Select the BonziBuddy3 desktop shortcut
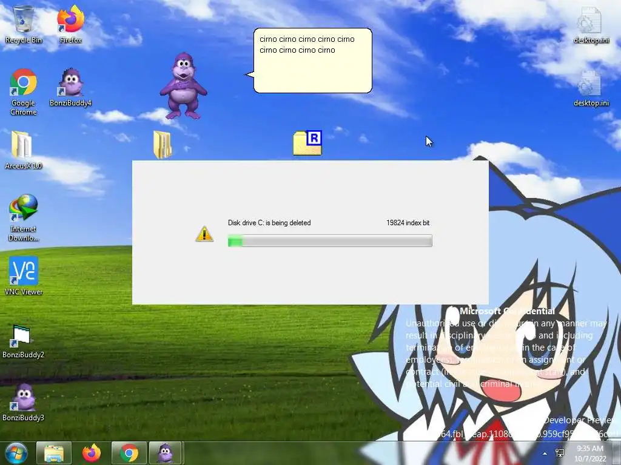621x465 pixels. point(24,402)
